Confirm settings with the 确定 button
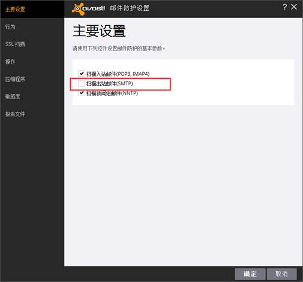This screenshot has height=282, width=303. click(250, 274)
